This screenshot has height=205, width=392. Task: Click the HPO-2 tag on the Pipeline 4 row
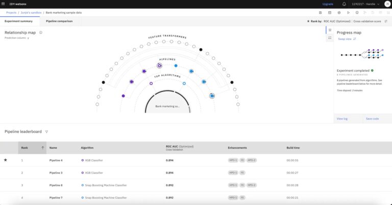252,160
